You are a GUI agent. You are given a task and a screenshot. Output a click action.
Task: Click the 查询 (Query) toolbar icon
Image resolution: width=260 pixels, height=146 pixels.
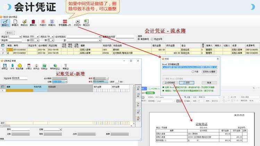pos(5,22)
